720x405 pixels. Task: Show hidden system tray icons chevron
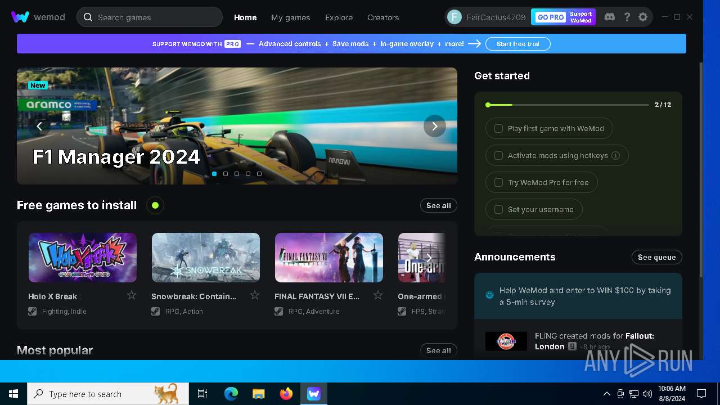606,394
